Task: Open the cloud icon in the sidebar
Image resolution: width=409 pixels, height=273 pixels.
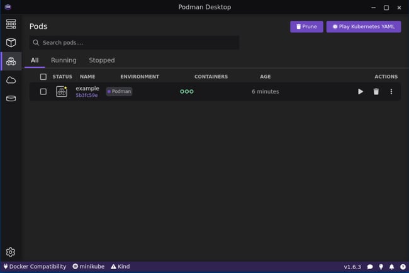Action: (11, 80)
